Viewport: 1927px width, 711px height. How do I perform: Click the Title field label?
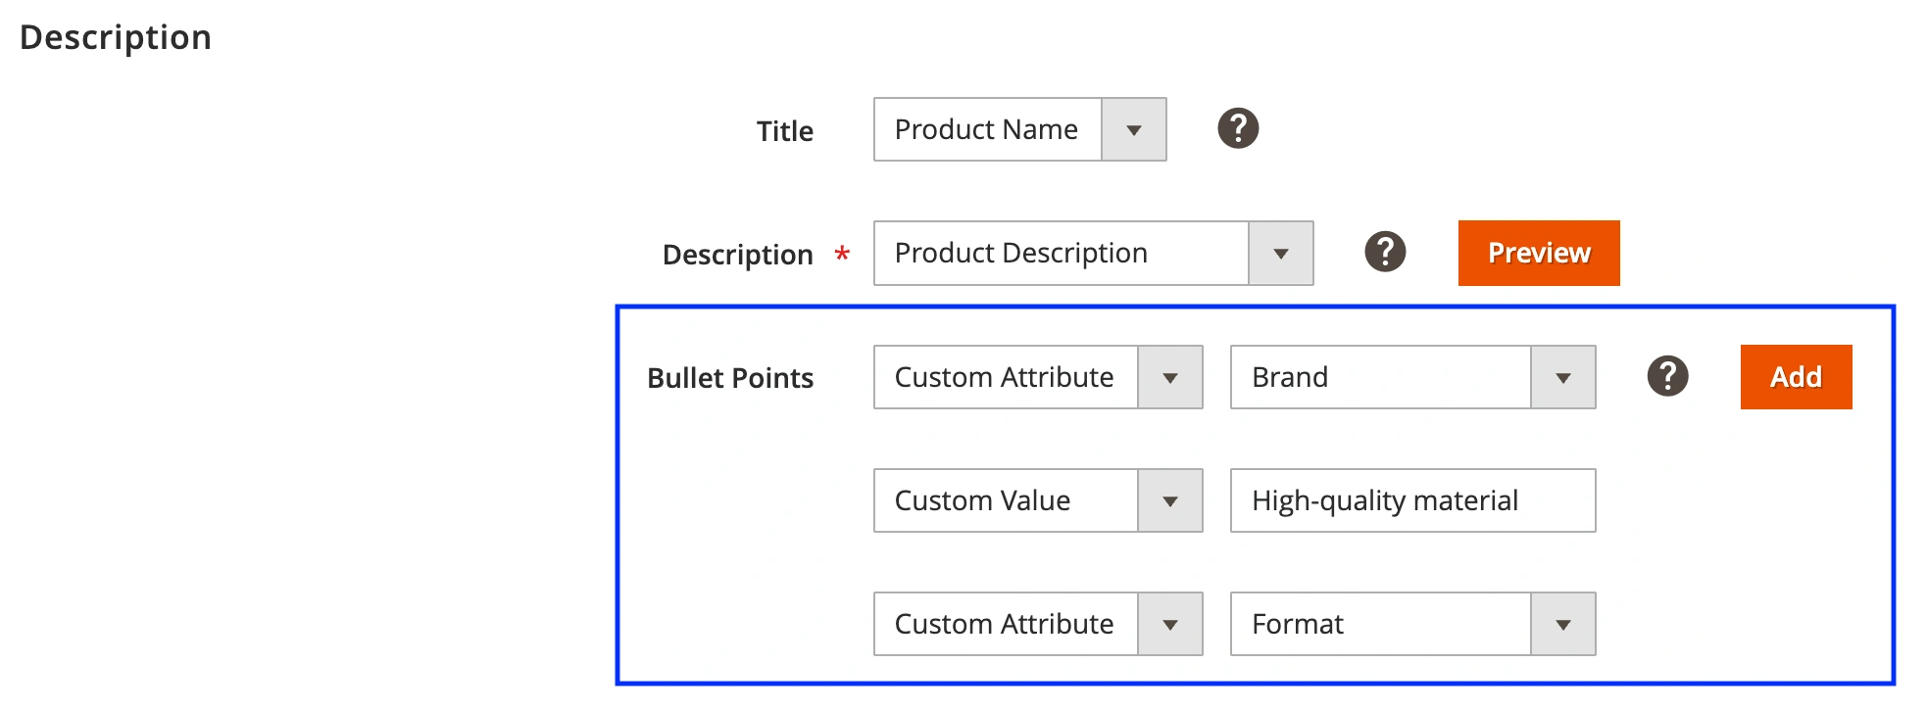click(784, 131)
